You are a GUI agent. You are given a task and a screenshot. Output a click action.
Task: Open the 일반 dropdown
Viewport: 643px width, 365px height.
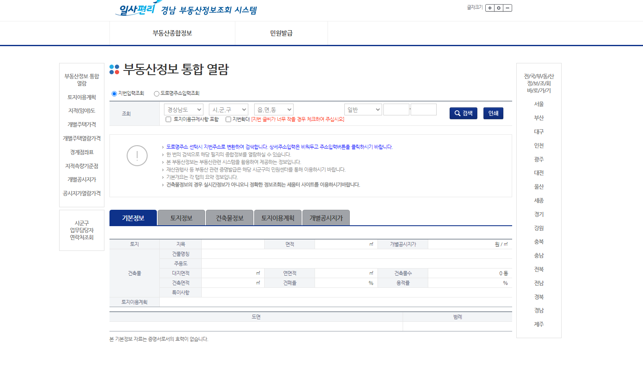pos(363,109)
